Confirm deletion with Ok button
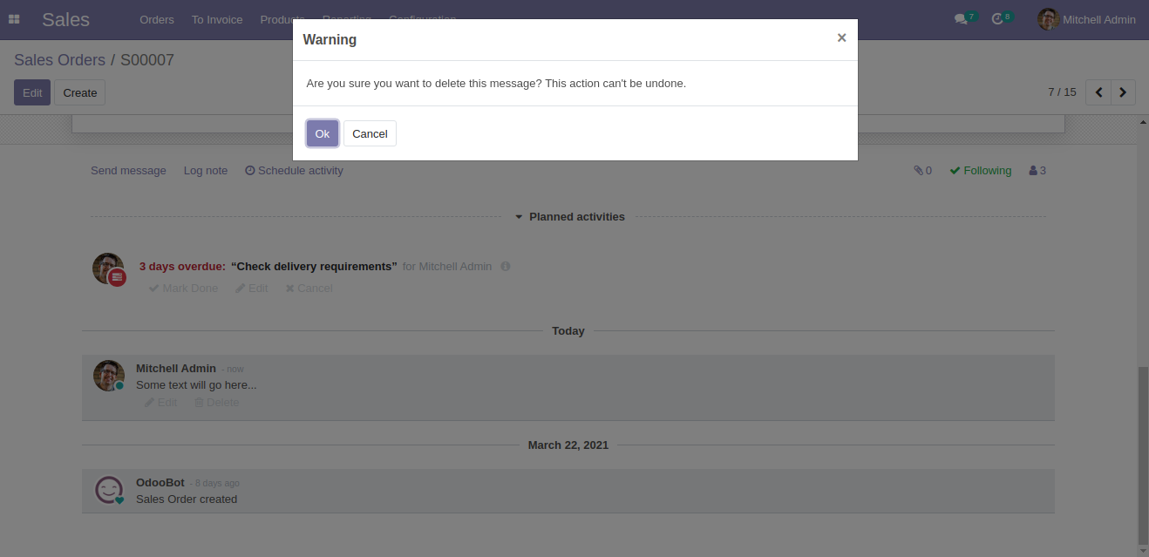Screen dimensions: 1149x557 [322, 133]
